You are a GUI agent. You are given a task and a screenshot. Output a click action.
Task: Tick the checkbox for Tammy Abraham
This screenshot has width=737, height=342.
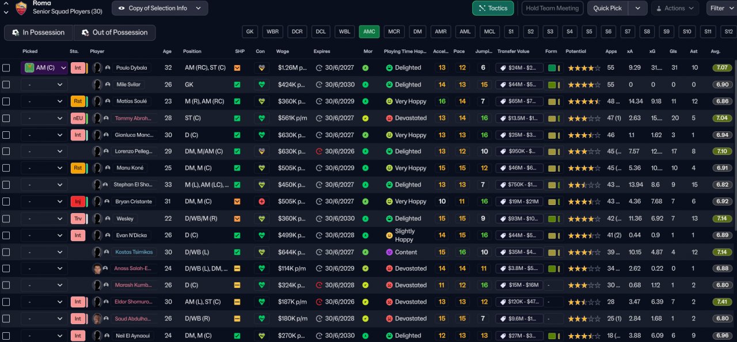click(x=6, y=118)
